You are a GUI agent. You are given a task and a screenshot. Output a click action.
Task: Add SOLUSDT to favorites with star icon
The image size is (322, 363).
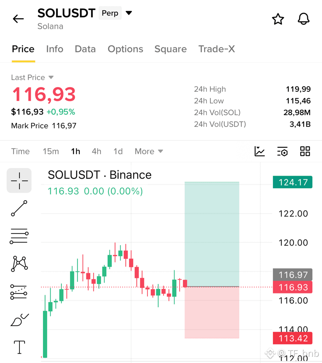pos(278,19)
